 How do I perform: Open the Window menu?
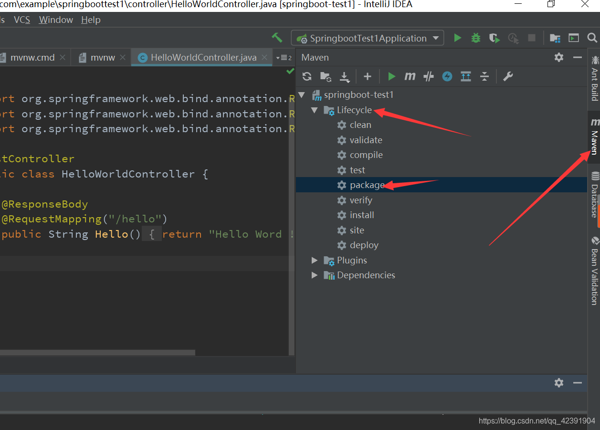point(56,20)
